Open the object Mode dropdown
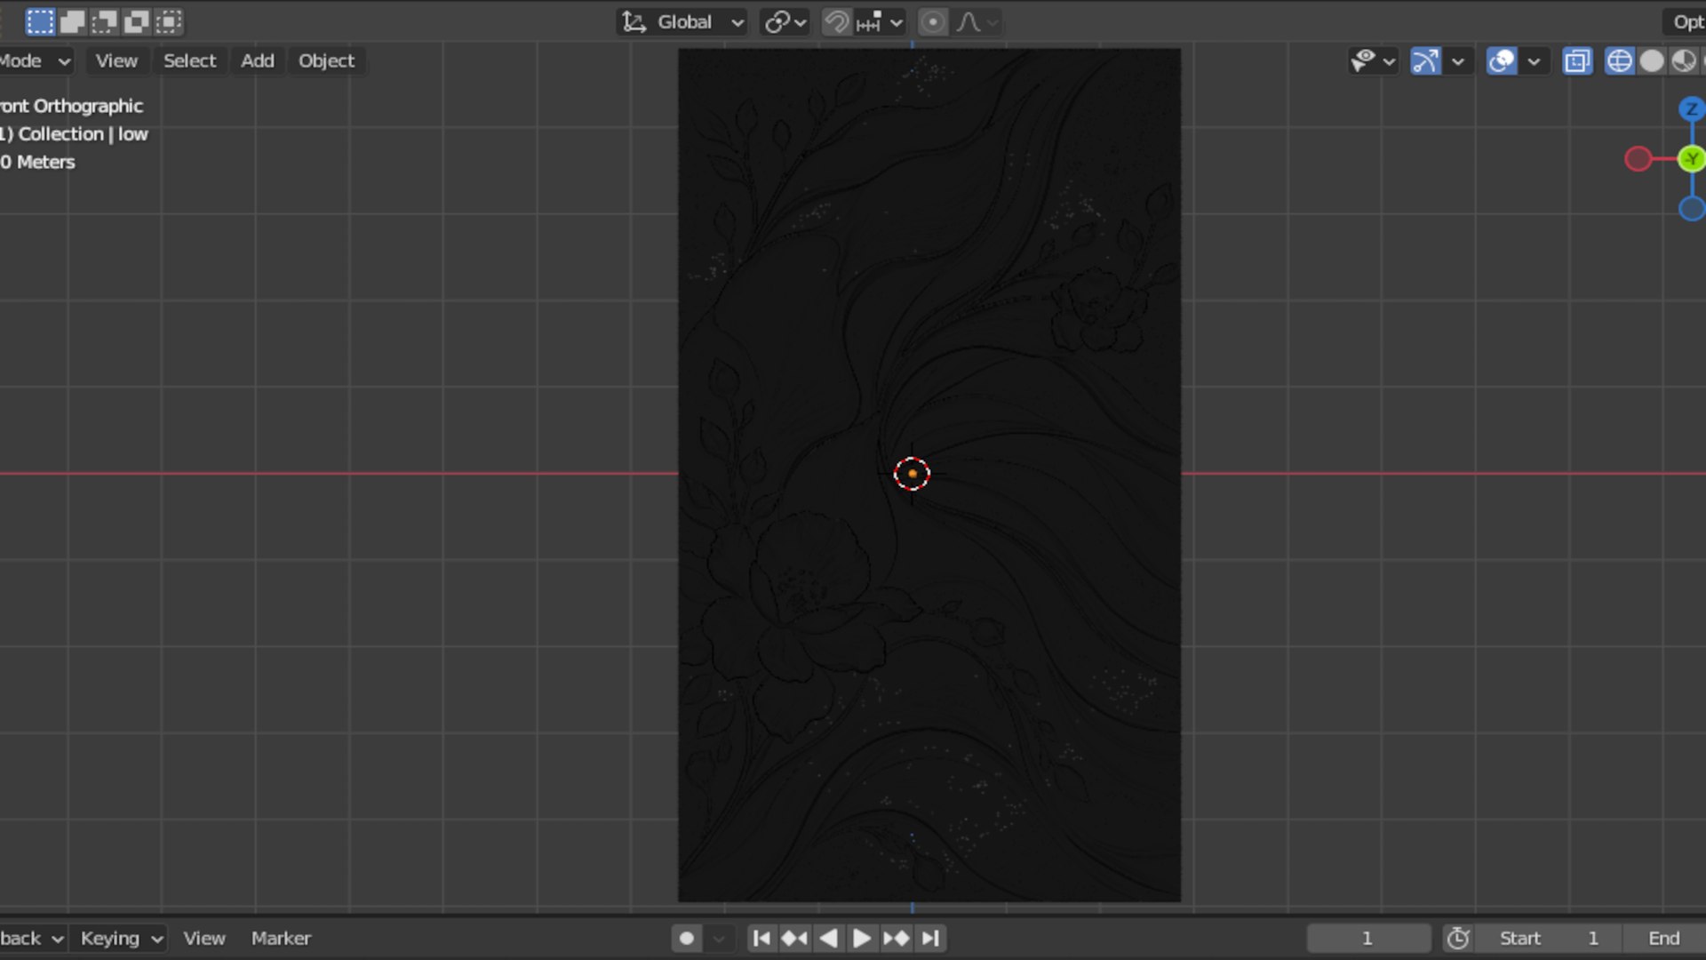 tap(36, 60)
